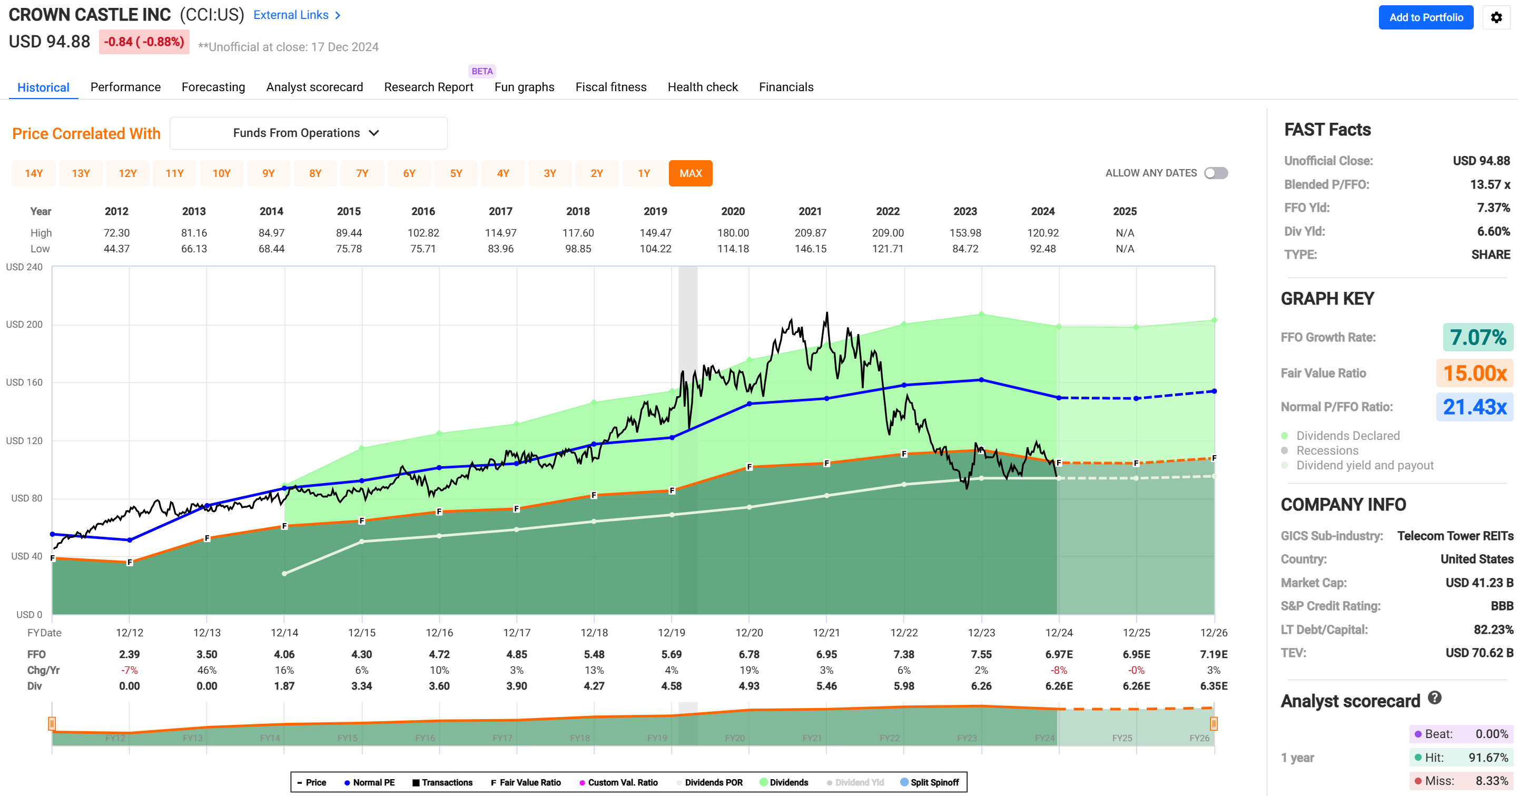Click the BETA label above Fun graphs
Screen dimensions: 1518x796
482,71
